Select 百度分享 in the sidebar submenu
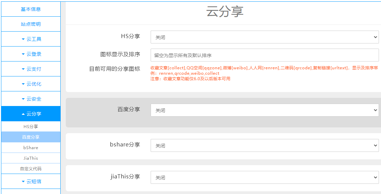This screenshot has height=194, width=381. tap(31, 137)
